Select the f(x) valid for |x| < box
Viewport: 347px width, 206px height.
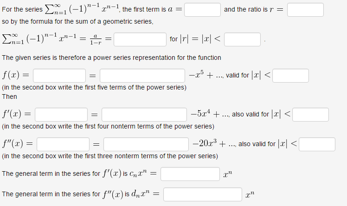(x=290, y=76)
